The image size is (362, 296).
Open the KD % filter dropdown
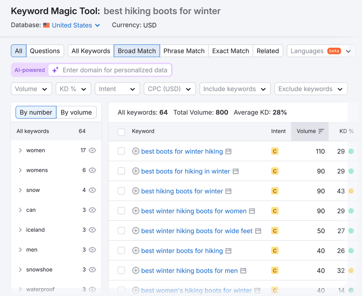(x=73, y=89)
